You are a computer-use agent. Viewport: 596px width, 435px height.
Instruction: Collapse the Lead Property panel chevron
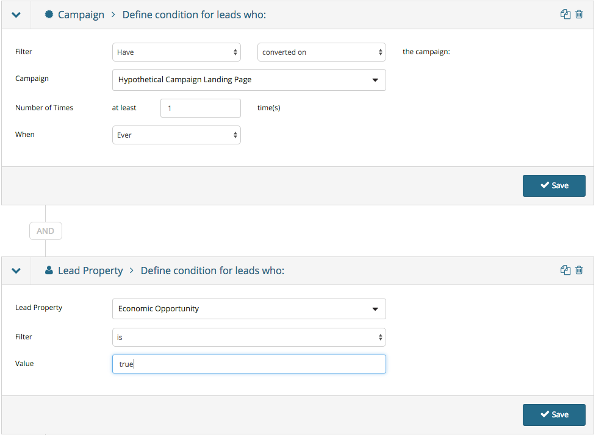[x=16, y=271]
